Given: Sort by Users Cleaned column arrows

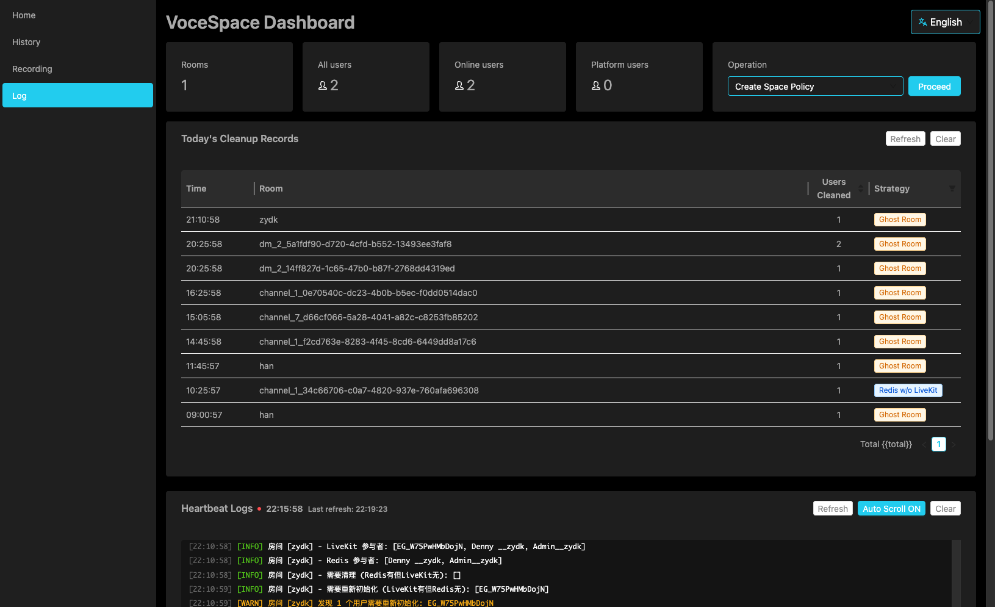Looking at the screenshot, I should point(860,189).
